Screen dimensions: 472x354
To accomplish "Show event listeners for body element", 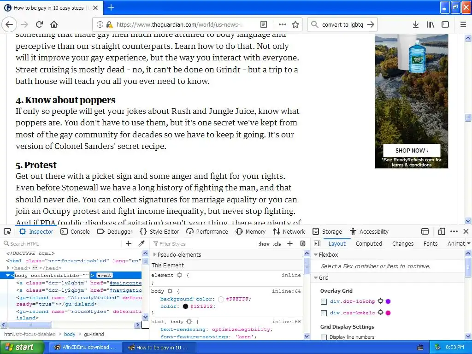I will (x=105, y=275).
